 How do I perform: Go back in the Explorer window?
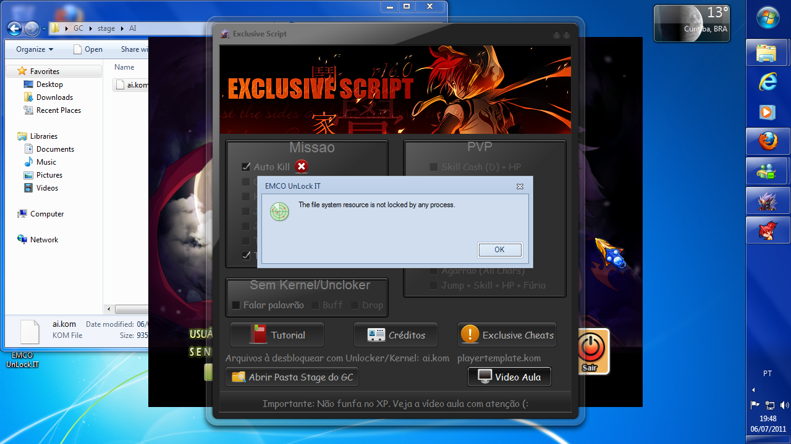pos(15,28)
